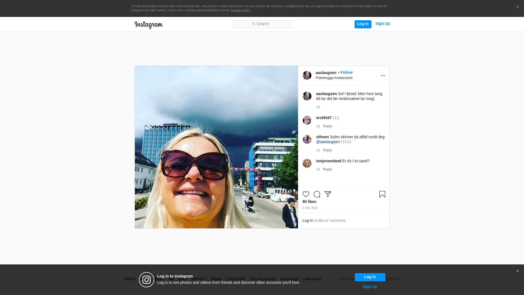Click 1d timestamp on tonjevoreland comment
The image size is (524, 295).
(318, 169)
